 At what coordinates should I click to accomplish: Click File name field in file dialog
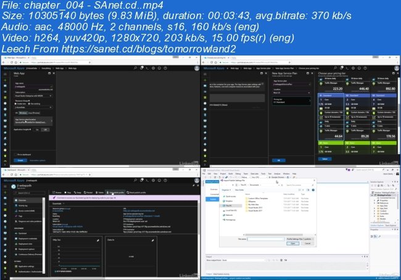(x=266, y=239)
